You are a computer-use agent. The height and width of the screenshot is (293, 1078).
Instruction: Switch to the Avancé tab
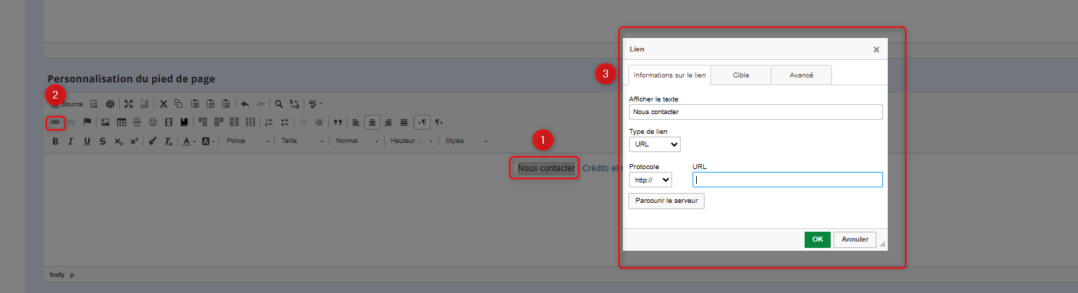[x=801, y=75]
